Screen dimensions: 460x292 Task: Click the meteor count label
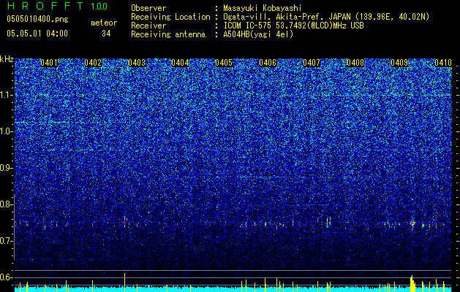pyautogui.click(x=104, y=23)
